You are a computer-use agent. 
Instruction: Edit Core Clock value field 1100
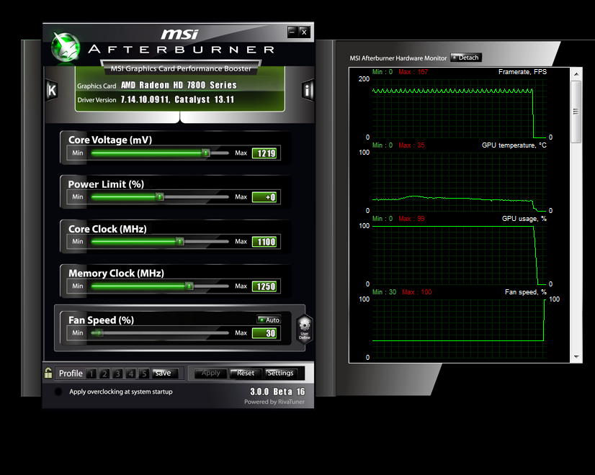[x=264, y=242]
